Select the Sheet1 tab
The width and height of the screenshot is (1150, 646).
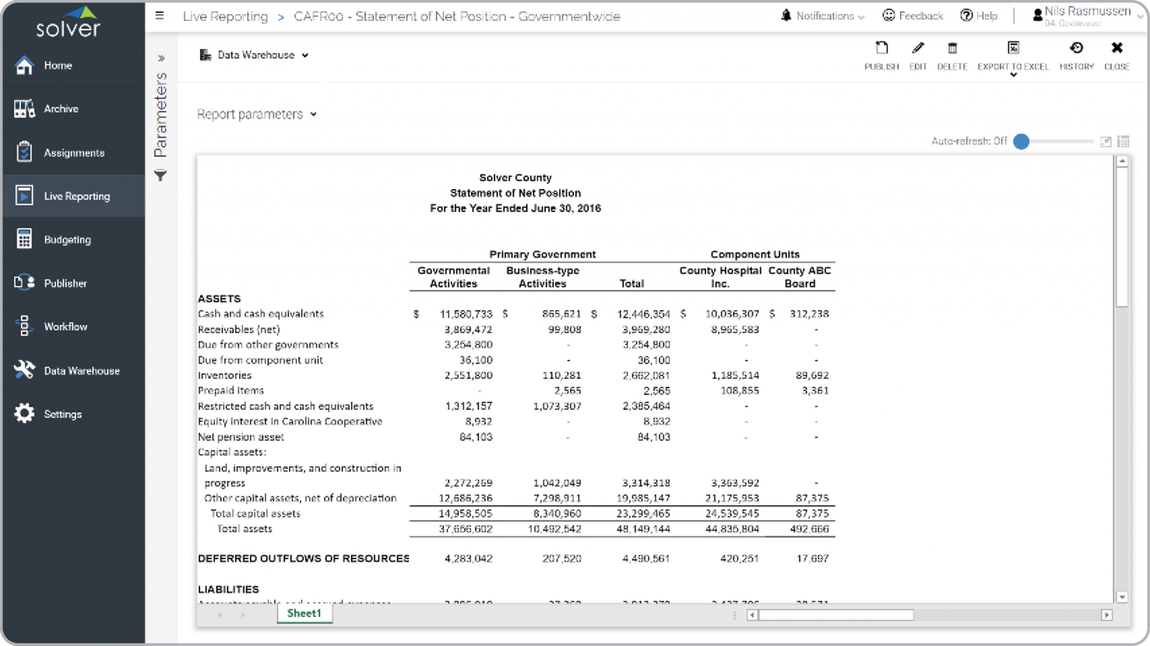coord(304,613)
